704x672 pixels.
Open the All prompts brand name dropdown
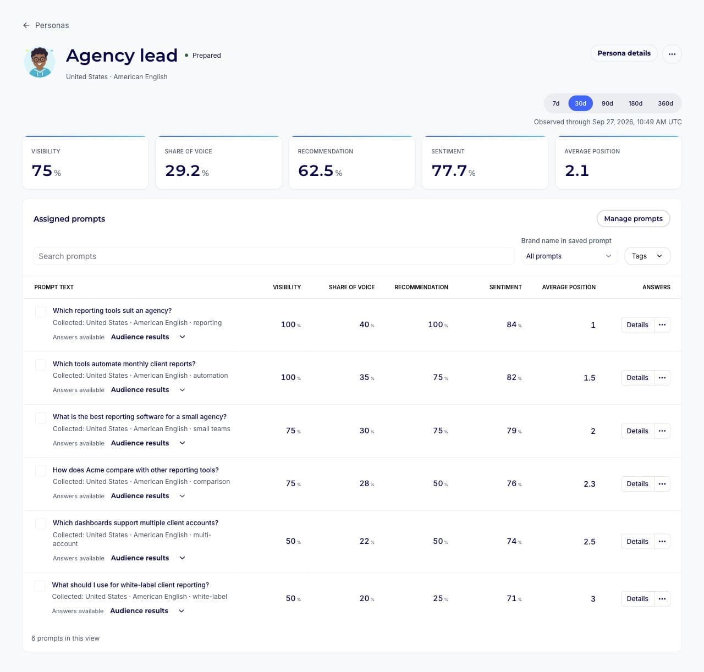pos(569,256)
